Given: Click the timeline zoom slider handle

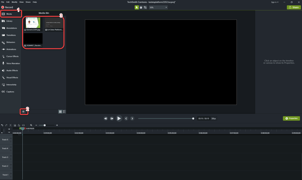Looking at the screenshot, I should pyautogui.click(x=45, y=125).
